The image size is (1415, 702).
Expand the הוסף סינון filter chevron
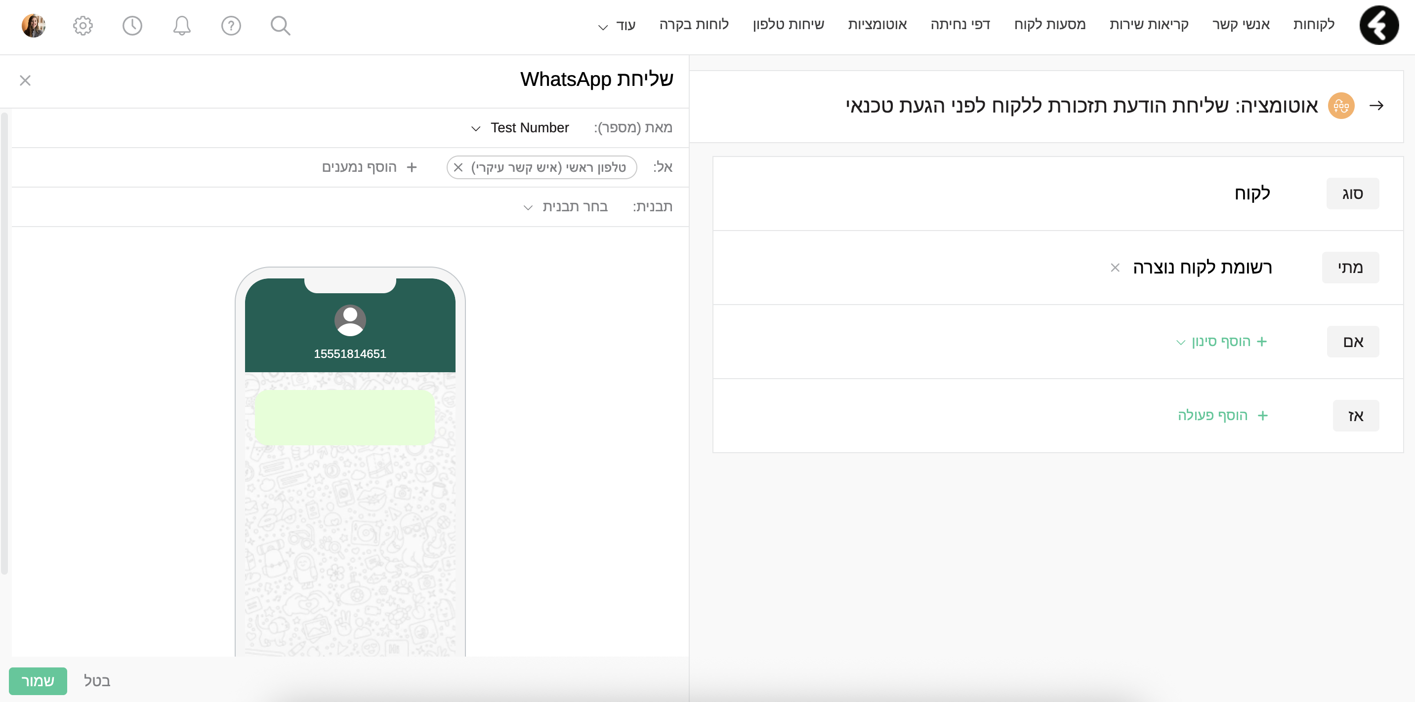(1181, 343)
